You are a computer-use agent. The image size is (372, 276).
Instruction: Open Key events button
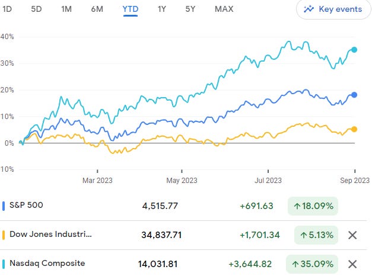point(333,9)
